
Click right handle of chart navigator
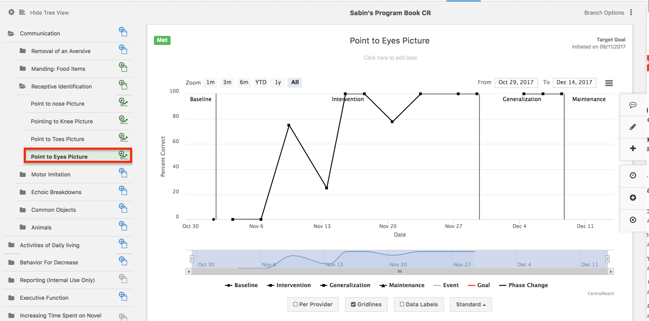607,259
